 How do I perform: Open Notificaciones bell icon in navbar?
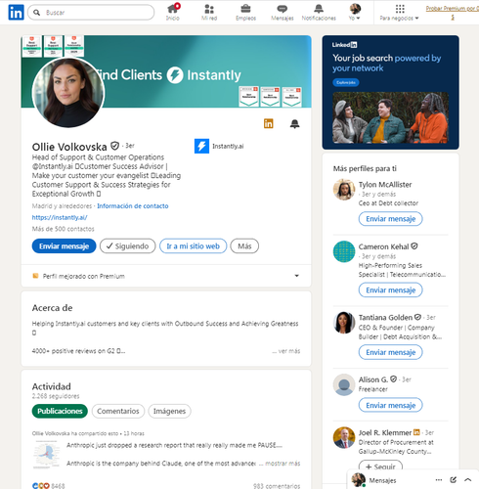(319, 12)
